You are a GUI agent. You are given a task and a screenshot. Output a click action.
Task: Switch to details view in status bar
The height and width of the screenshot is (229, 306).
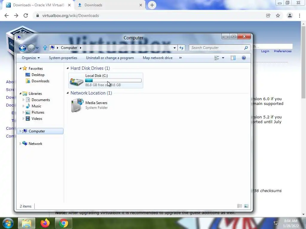(x=239, y=206)
